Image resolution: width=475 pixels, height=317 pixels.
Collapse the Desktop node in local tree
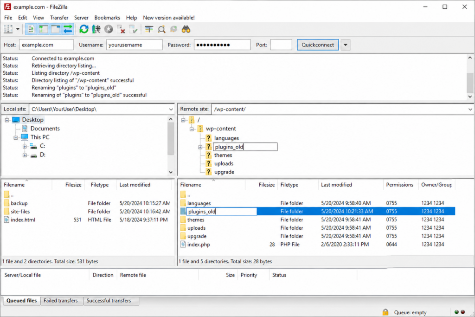tap(7, 120)
